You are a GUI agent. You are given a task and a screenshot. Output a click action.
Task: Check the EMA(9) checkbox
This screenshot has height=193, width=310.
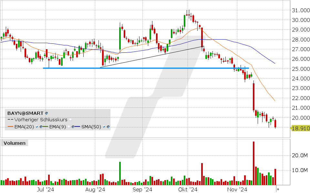[x=68, y=127]
